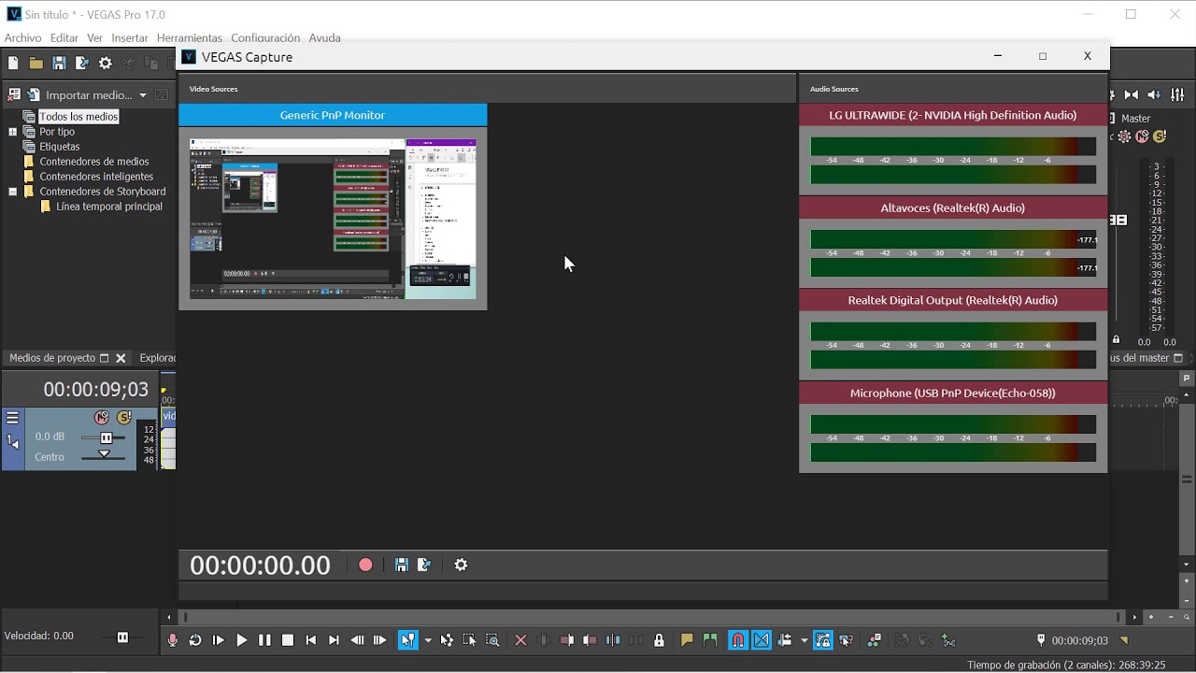Toggle ignore event grouping

pyautogui.click(x=846, y=640)
